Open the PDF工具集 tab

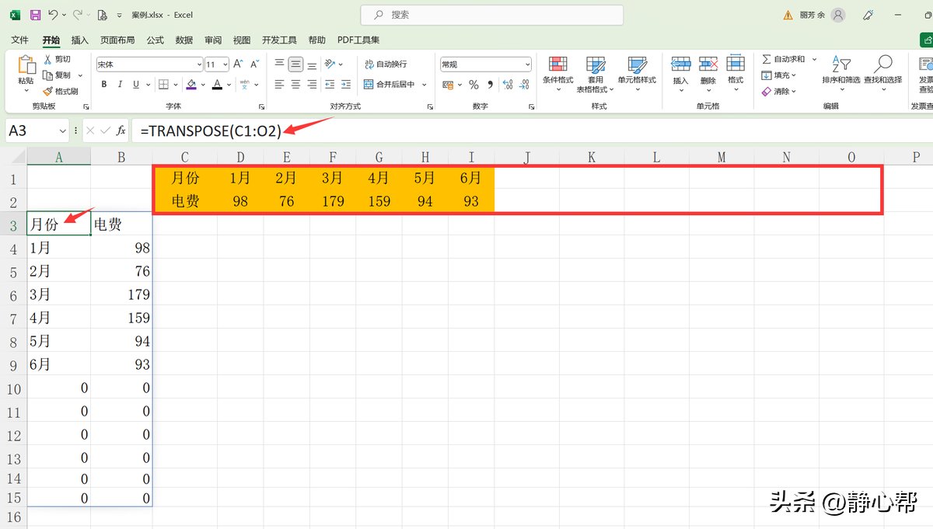pos(358,40)
